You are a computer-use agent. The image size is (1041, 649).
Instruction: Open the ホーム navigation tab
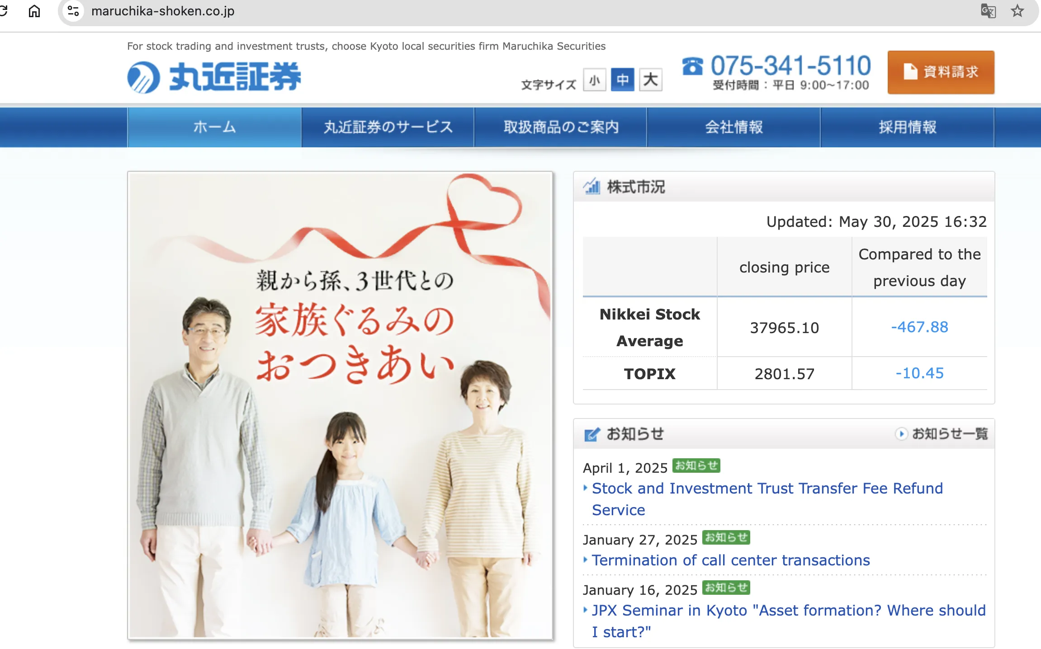click(x=214, y=127)
